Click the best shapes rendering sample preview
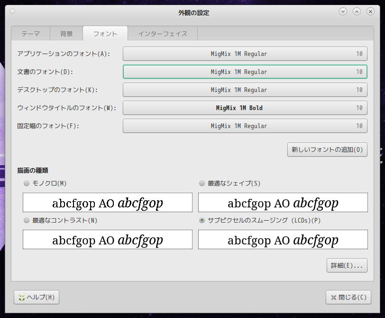Screen dimensions: 385x318 [x=283, y=203]
